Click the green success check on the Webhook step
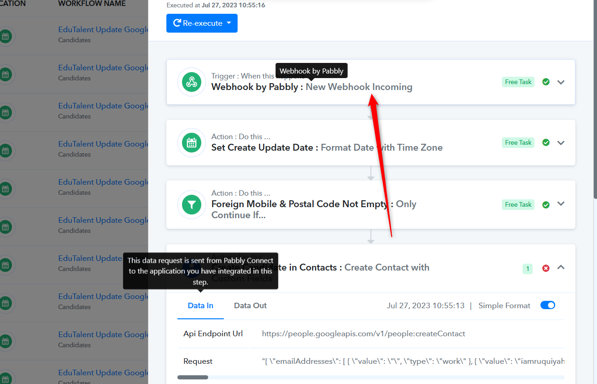 click(546, 82)
